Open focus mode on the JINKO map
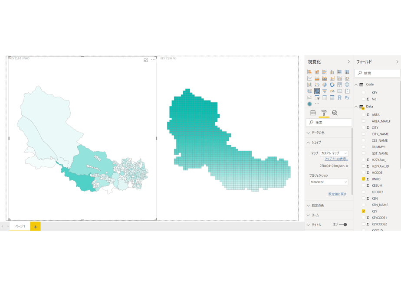 146,60
